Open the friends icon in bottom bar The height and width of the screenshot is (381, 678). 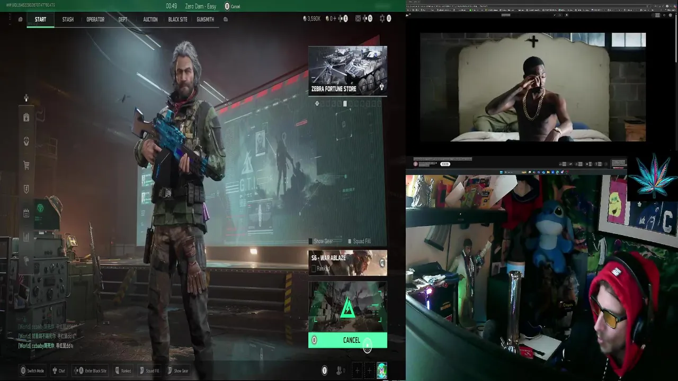point(340,371)
